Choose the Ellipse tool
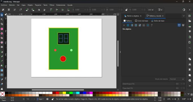193x102 pixels. point(2,33)
